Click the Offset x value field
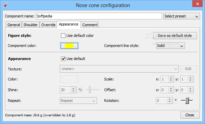Image resolution: width=205 pixels, height=124 pixels. pyautogui.click(x=165, y=90)
